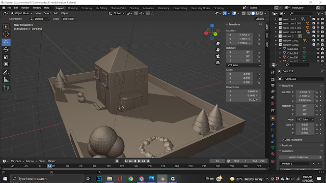
Task: Play the animation forward
Action: [139, 161]
